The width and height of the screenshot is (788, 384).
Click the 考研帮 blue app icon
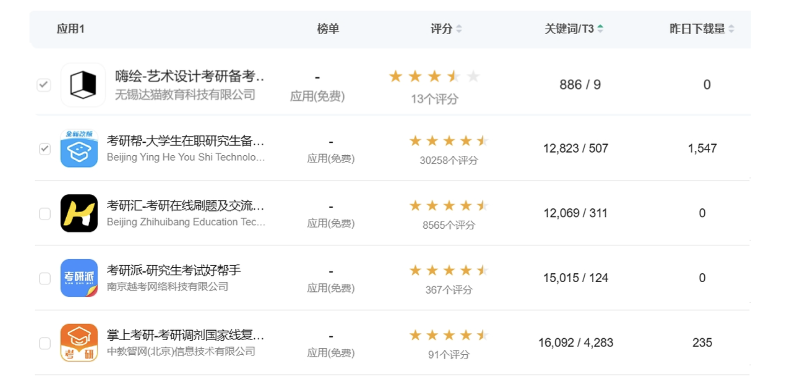(x=79, y=149)
